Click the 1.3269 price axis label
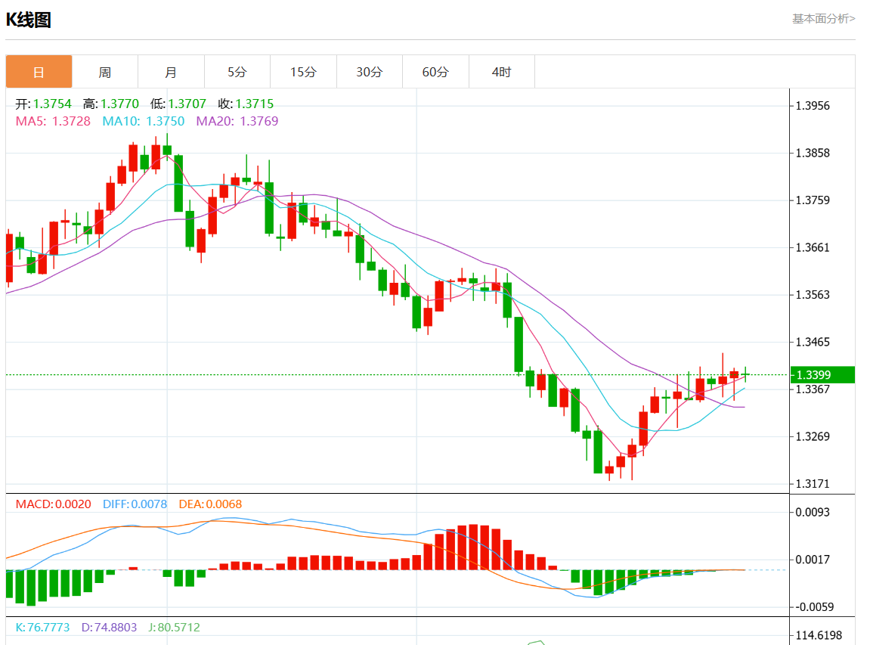The height and width of the screenshot is (645, 870). [x=813, y=436]
